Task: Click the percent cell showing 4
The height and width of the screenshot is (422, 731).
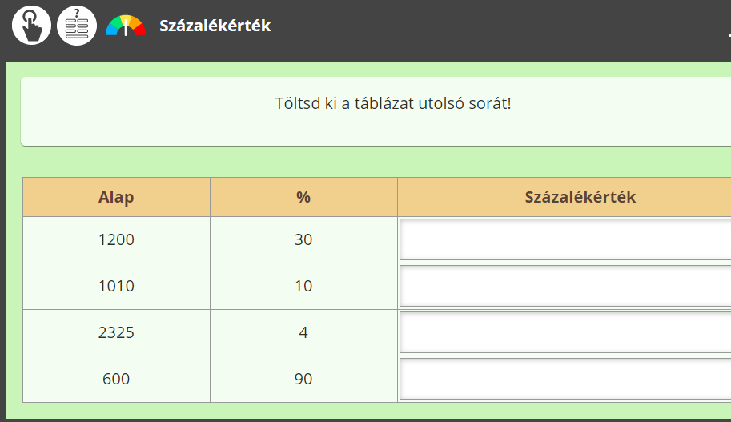Action: [x=303, y=332]
